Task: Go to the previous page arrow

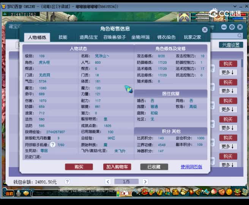Action: (x=108, y=182)
